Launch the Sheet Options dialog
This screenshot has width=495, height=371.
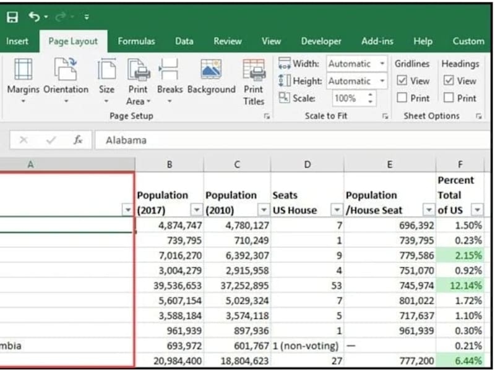[478, 116]
